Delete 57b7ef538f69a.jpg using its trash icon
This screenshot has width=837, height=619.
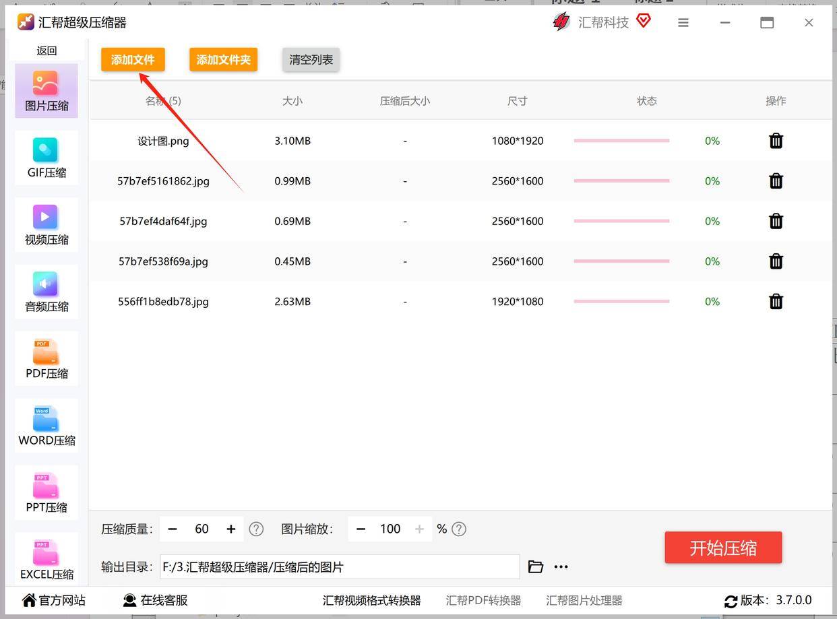[776, 261]
